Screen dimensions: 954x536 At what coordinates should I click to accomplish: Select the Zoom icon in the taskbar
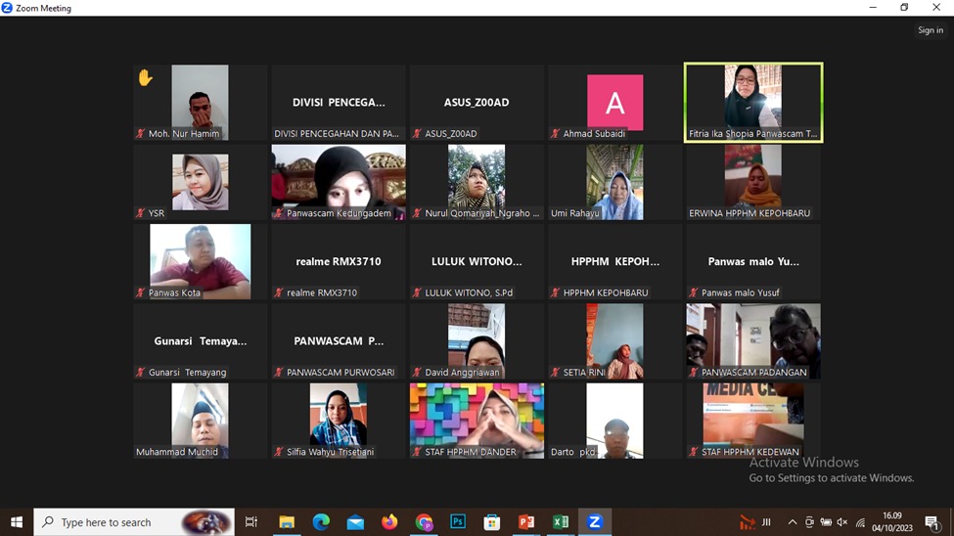coord(594,522)
